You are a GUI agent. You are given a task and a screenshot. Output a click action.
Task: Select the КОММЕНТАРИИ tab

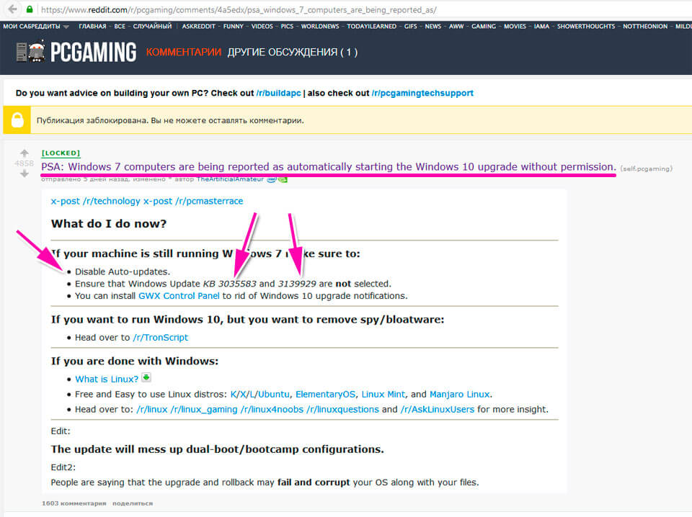coord(184,52)
